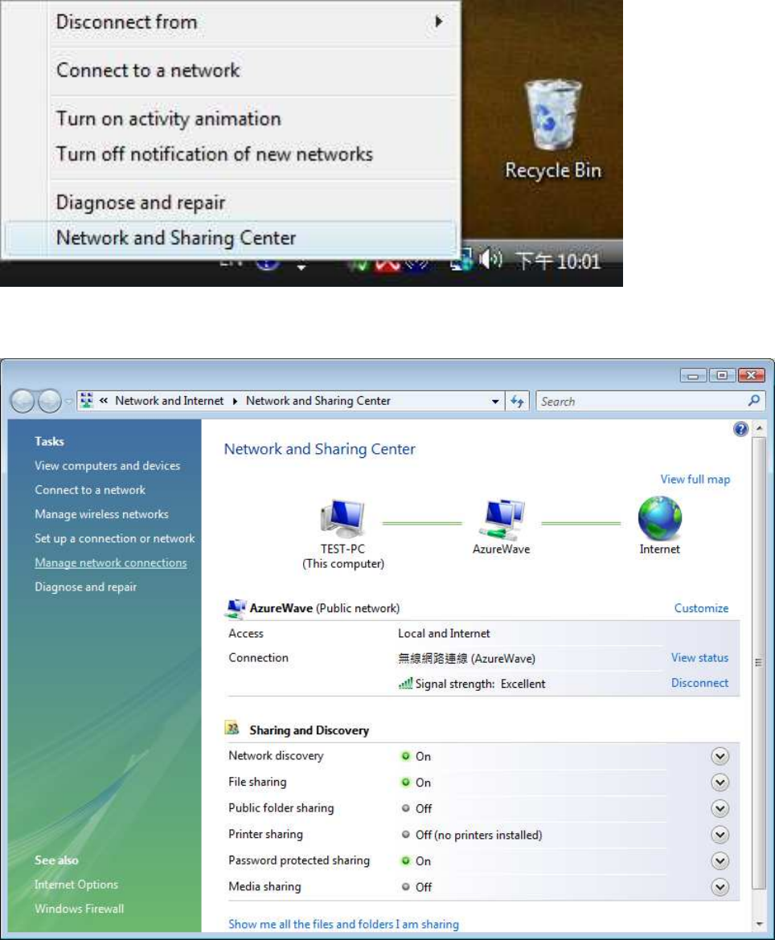Click the TEST-PC computer icon
This screenshot has height=940, width=775.
(x=342, y=518)
